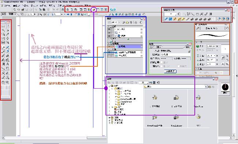This screenshot has width=238, height=144.
Task: Open the second menu in the menu bar
Action: pos(16,6)
